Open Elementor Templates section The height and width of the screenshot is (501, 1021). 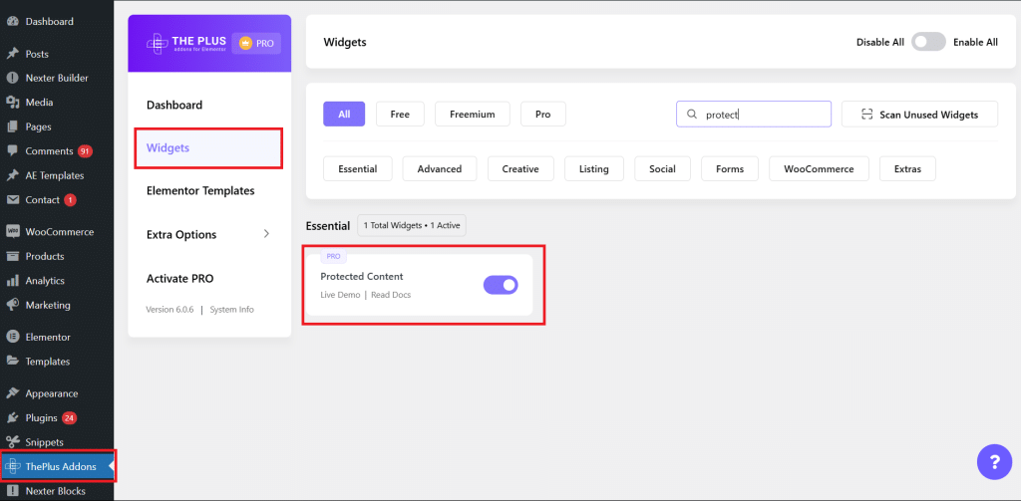coord(200,191)
